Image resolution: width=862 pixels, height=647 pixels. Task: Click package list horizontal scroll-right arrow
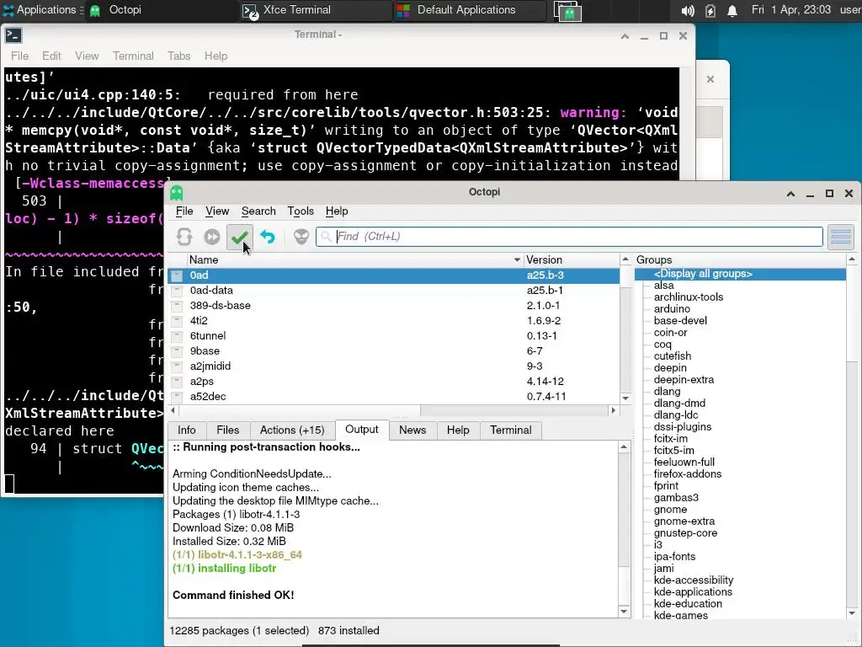(x=614, y=410)
